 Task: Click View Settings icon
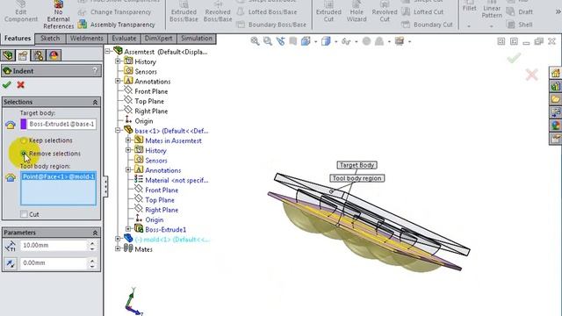click(x=400, y=41)
